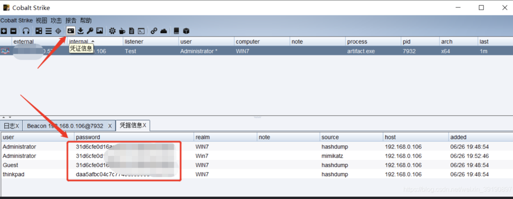This screenshot has width=513, height=199.
Task: Sort credentials by user column header
Action: [x=38, y=137]
